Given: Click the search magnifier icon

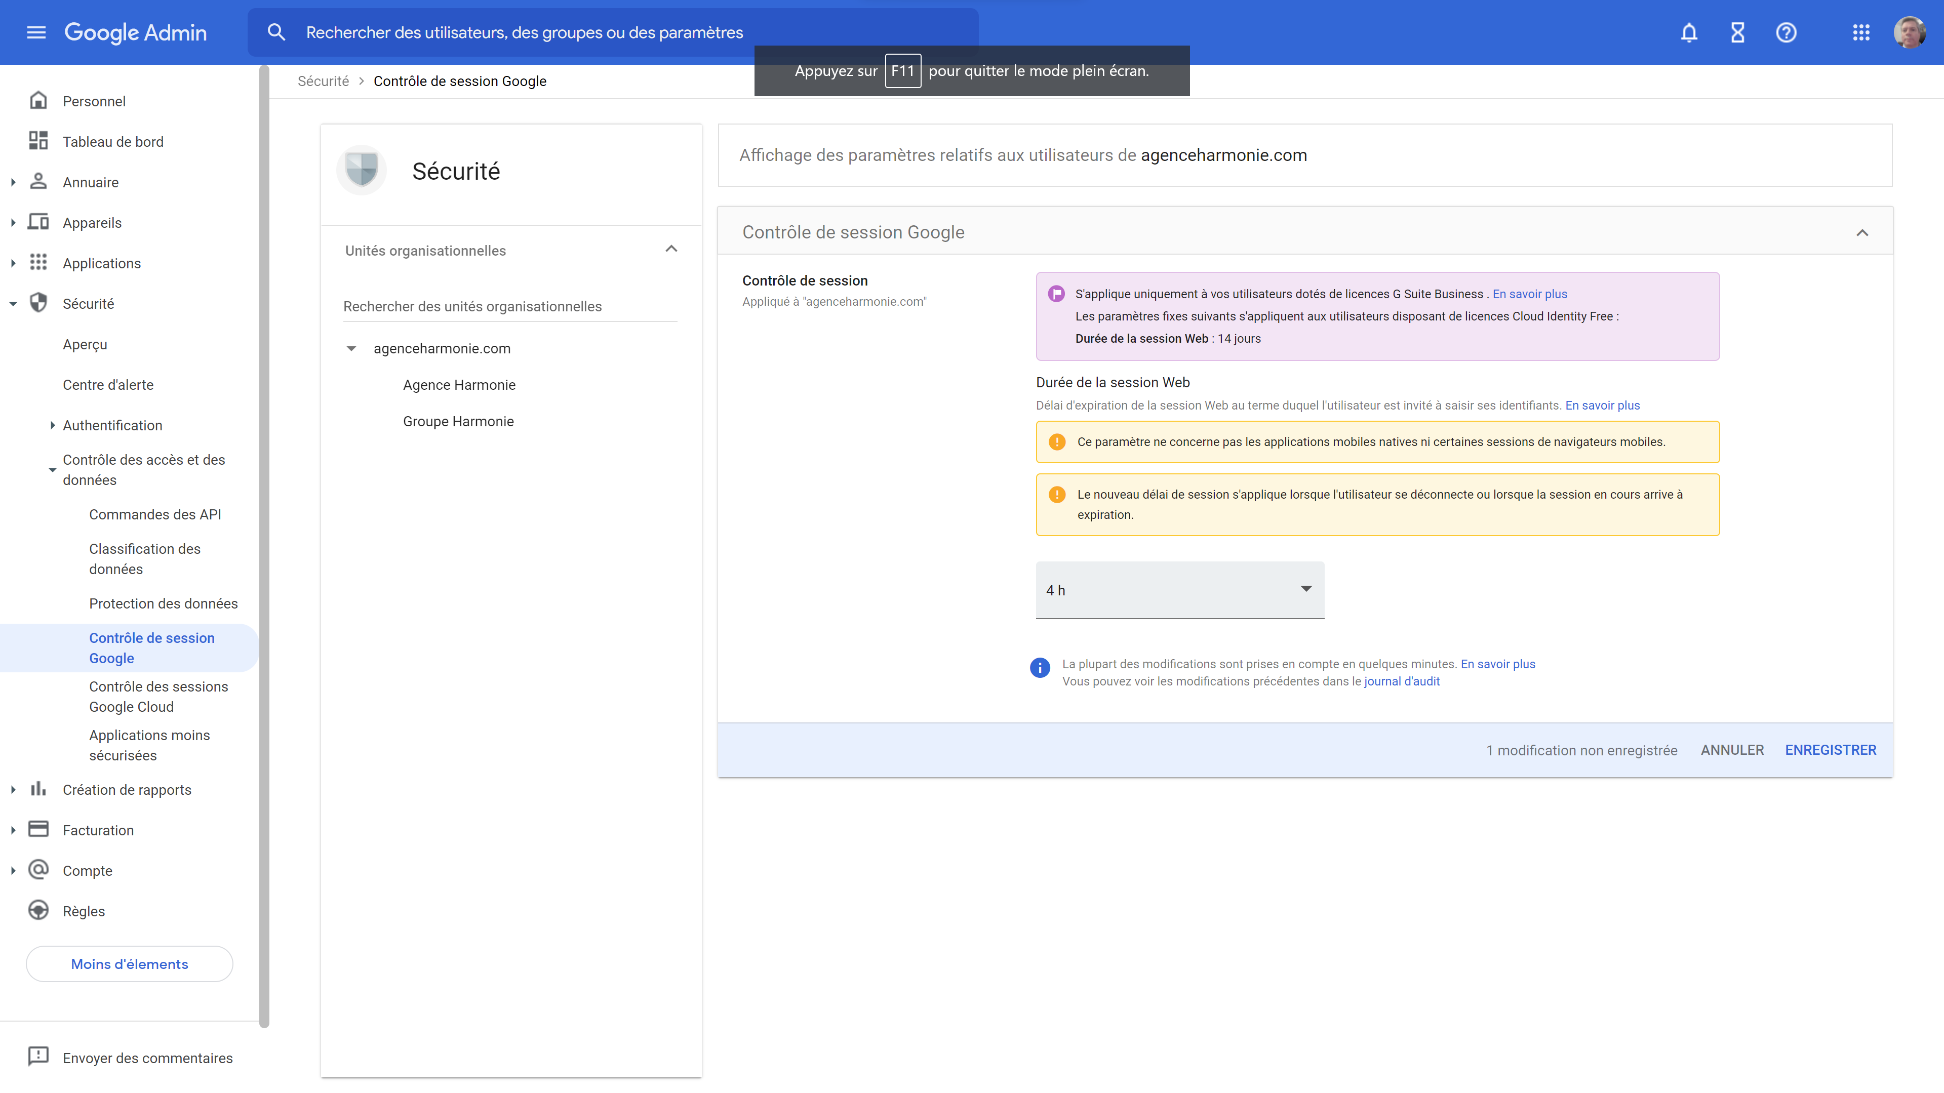Looking at the screenshot, I should pyautogui.click(x=276, y=32).
